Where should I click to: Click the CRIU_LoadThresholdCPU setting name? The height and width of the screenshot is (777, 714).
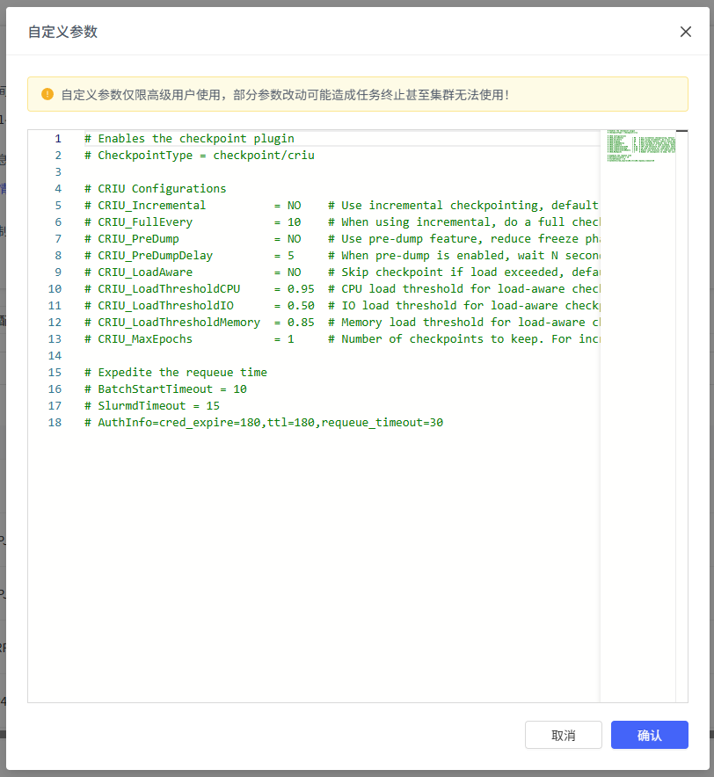tap(169, 289)
